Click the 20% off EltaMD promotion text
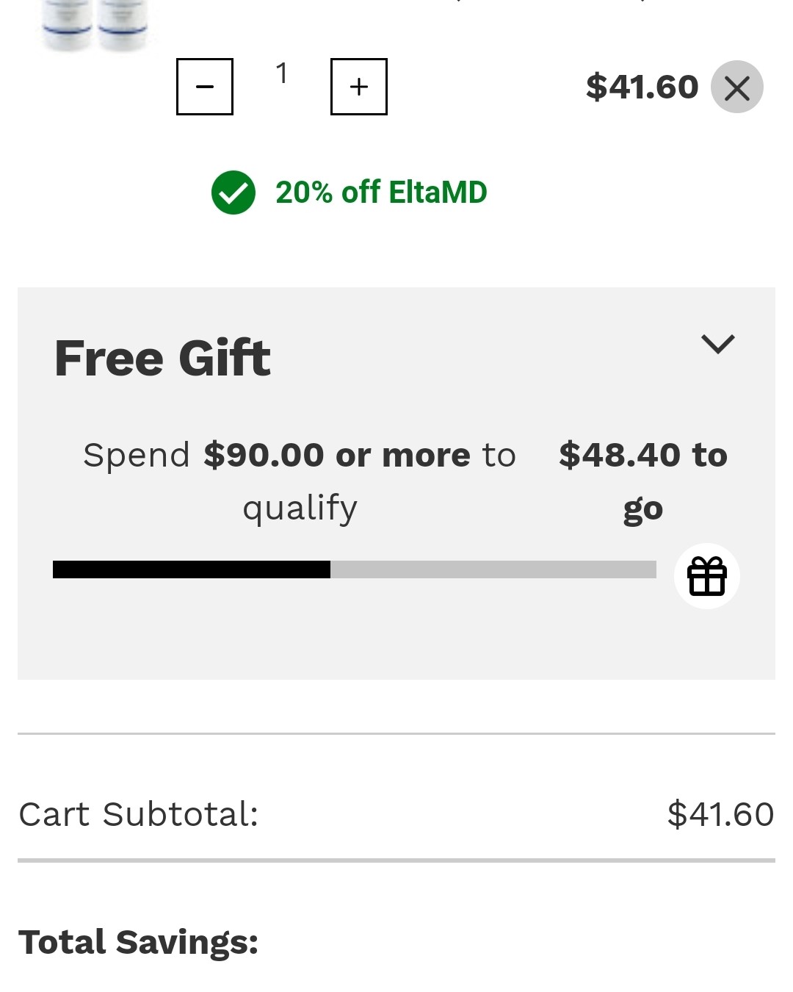The image size is (793, 992). coord(381,193)
